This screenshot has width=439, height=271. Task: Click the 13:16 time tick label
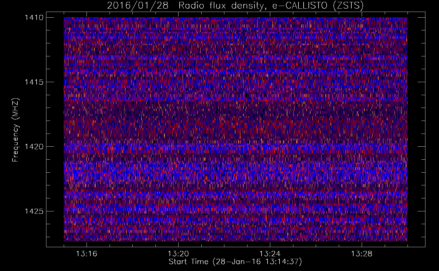point(87,254)
